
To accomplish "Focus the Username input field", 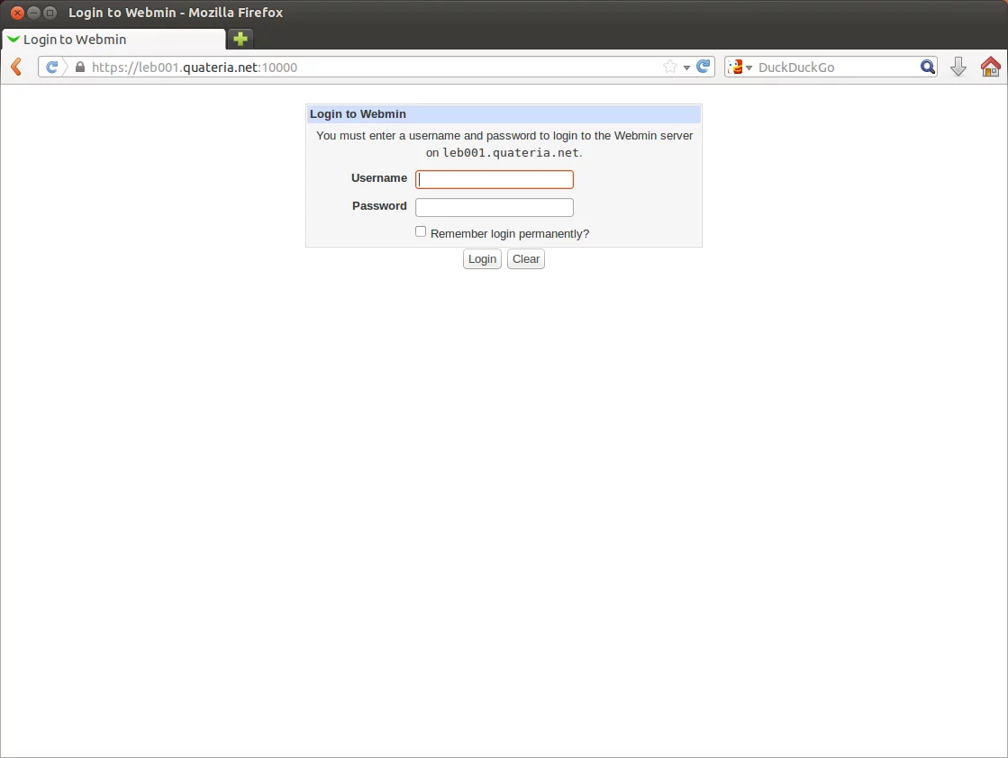I will tap(494, 179).
